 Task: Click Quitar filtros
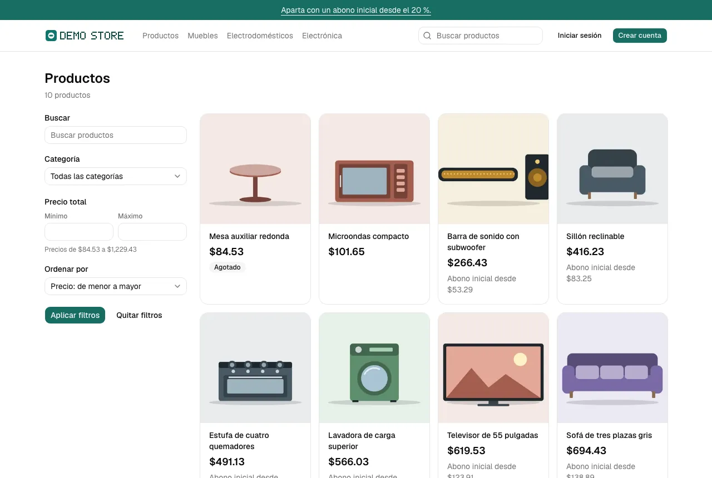(x=139, y=315)
